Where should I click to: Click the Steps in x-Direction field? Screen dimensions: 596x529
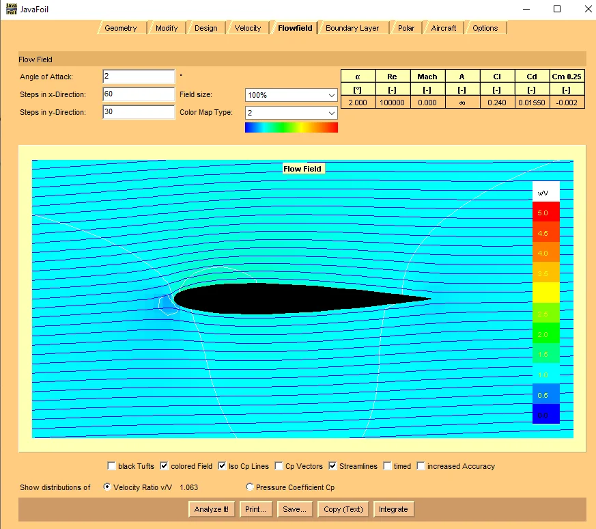tap(139, 94)
